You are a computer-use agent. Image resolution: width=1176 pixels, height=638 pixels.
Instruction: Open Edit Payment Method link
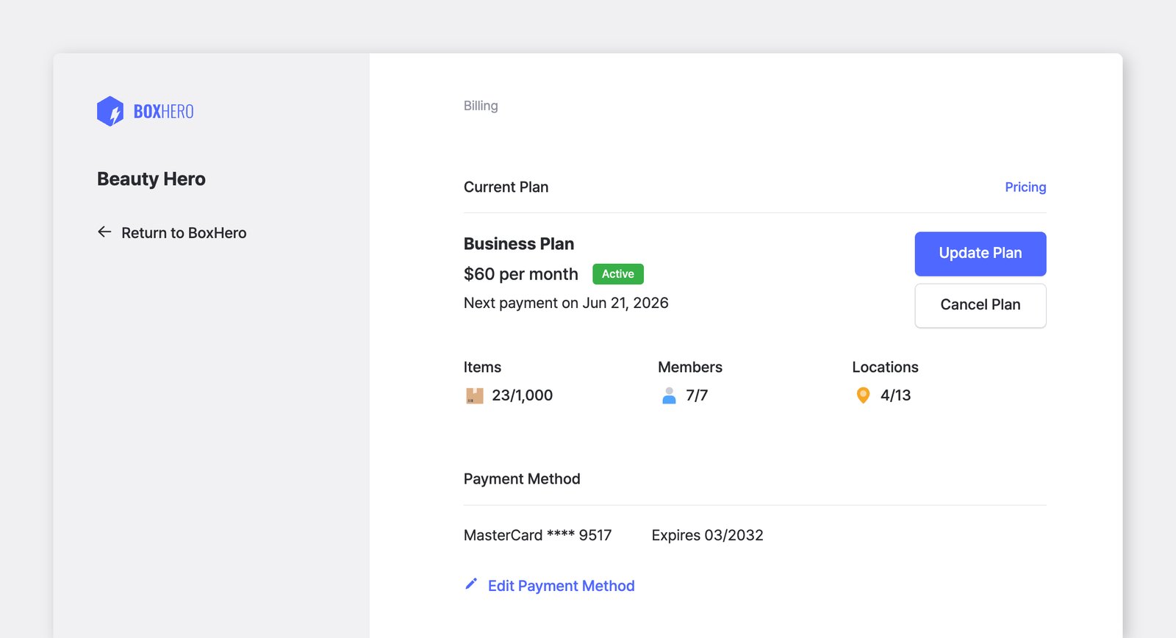(561, 586)
